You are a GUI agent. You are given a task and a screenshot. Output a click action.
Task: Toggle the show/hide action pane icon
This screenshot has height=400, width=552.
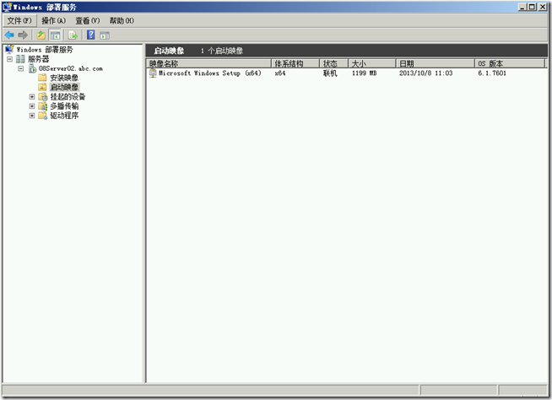pyautogui.click(x=105, y=35)
